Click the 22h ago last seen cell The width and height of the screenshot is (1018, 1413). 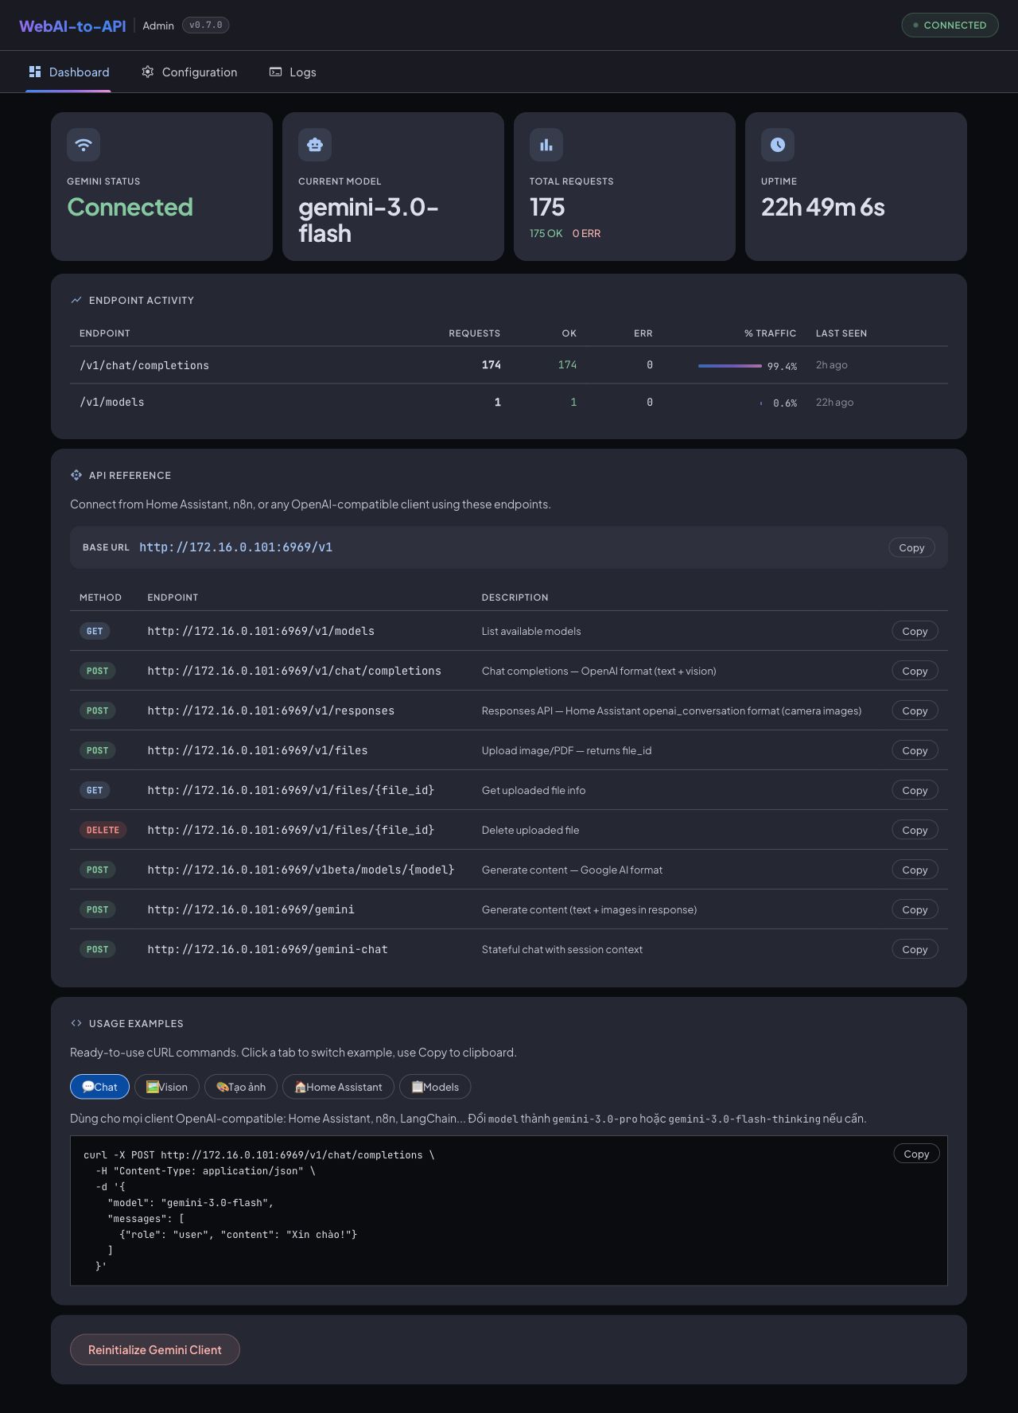coord(834,403)
